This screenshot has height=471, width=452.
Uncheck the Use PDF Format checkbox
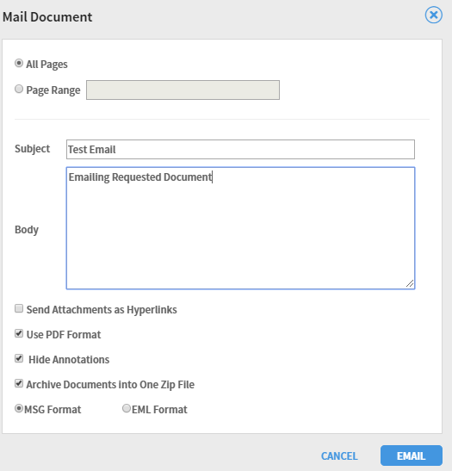pyautogui.click(x=19, y=333)
